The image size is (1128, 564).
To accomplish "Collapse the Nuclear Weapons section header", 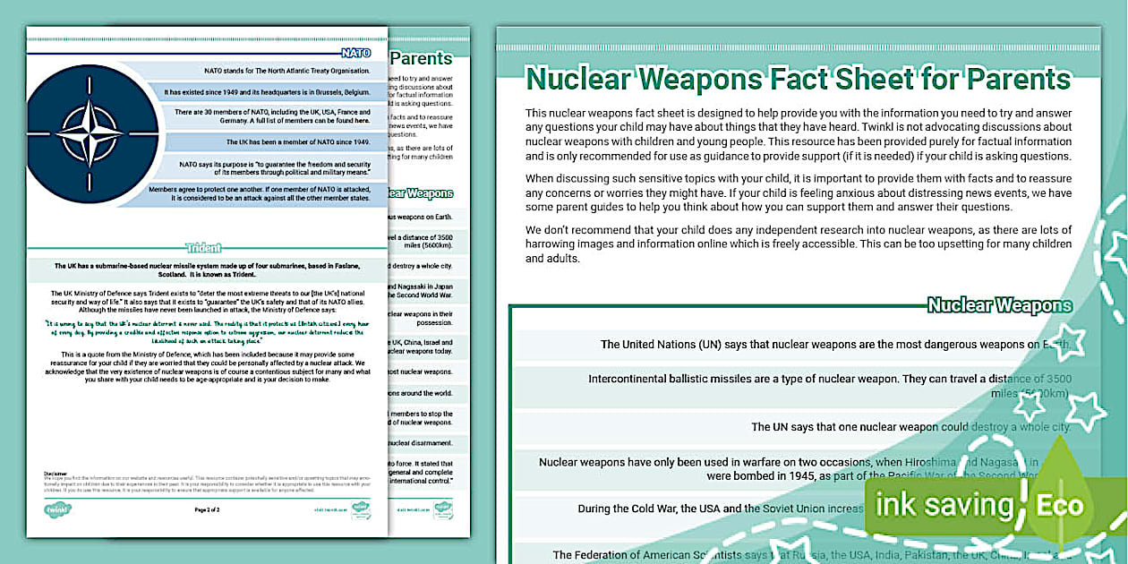I will coord(1001,304).
